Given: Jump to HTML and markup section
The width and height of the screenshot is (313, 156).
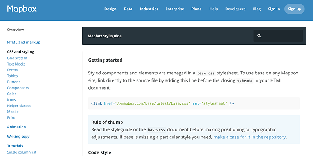Looking at the screenshot, I should pyautogui.click(x=23, y=42).
